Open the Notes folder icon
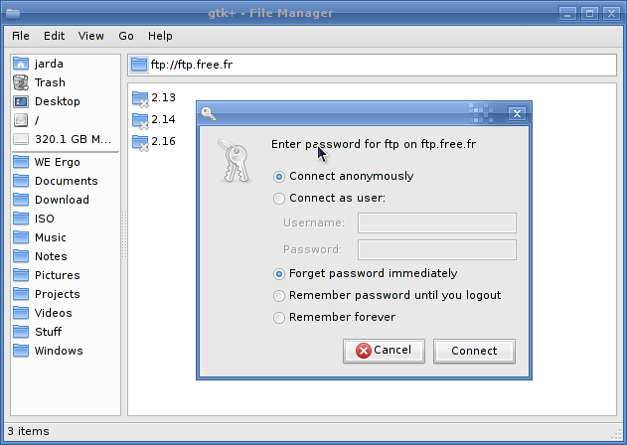 21,256
